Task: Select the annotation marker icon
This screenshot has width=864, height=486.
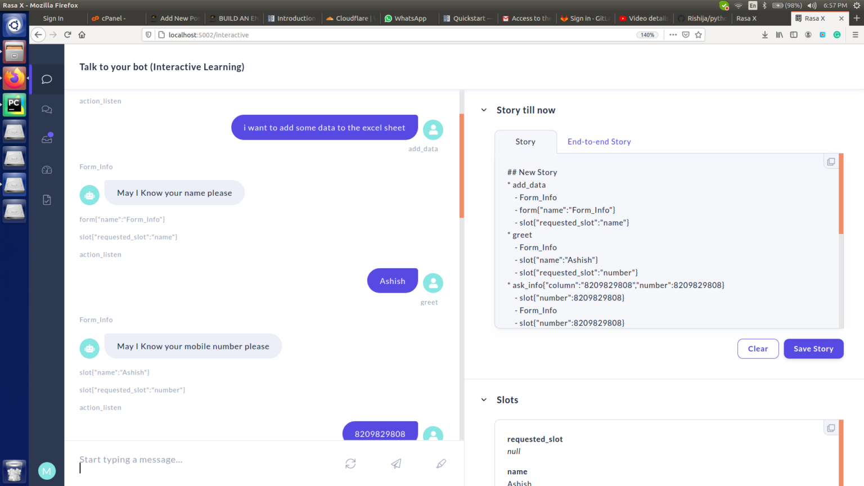Action: [441, 463]
